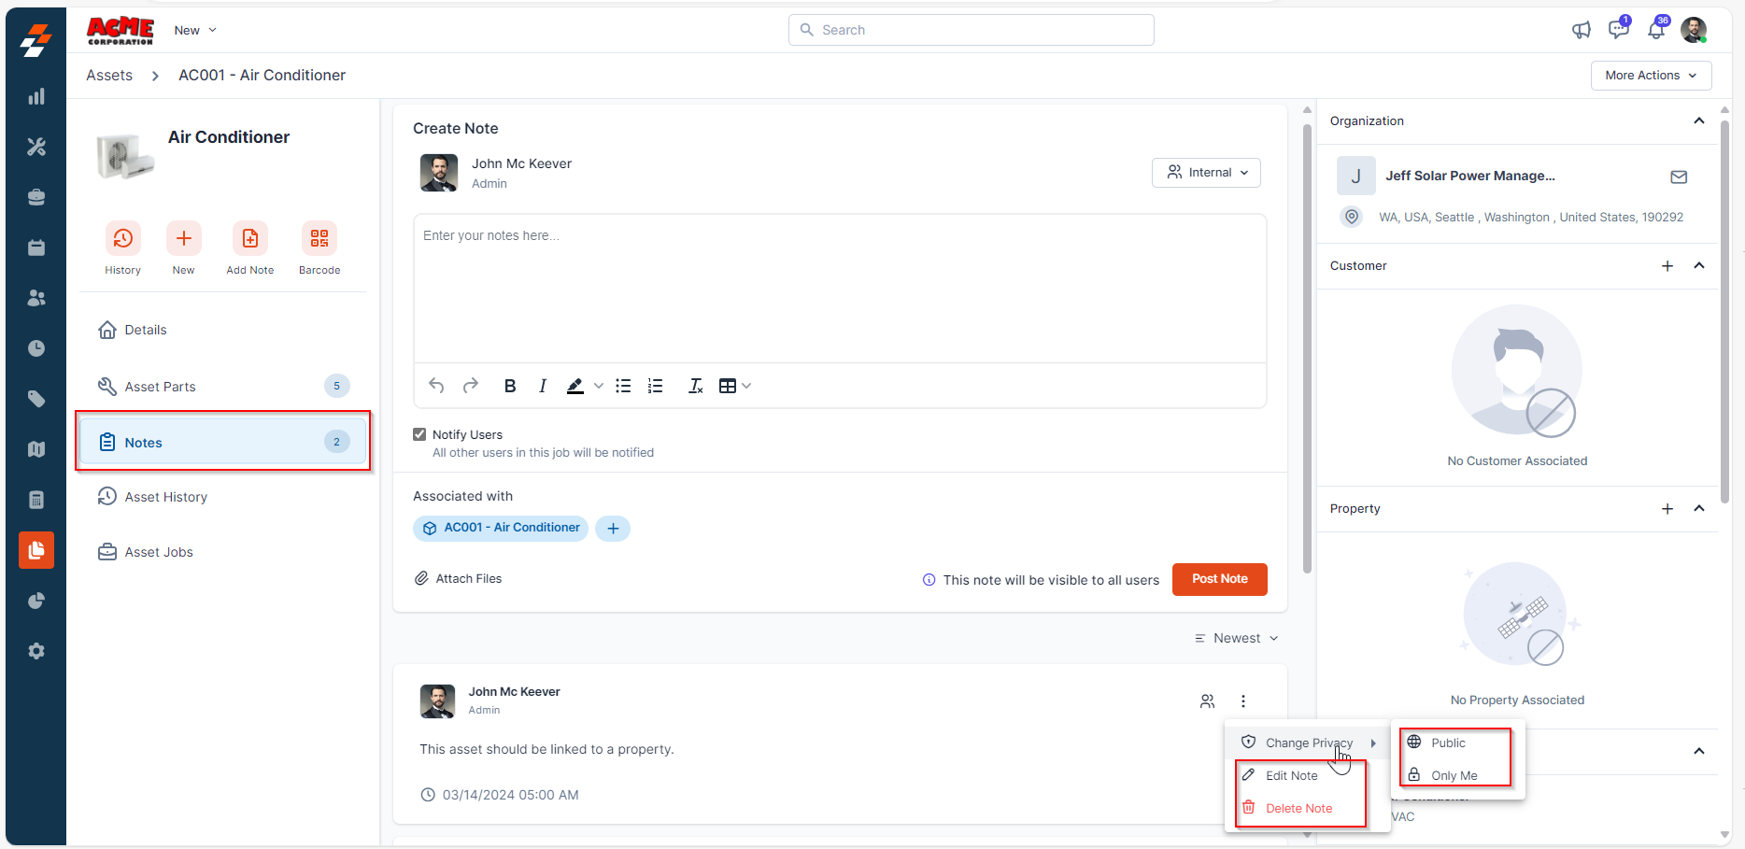Open the briefcase jobs icon in sidebar
This screenshot has height=849, width=1745.
pos(36,197)
